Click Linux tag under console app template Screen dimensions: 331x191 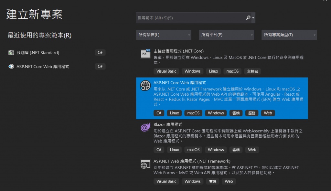213,71
